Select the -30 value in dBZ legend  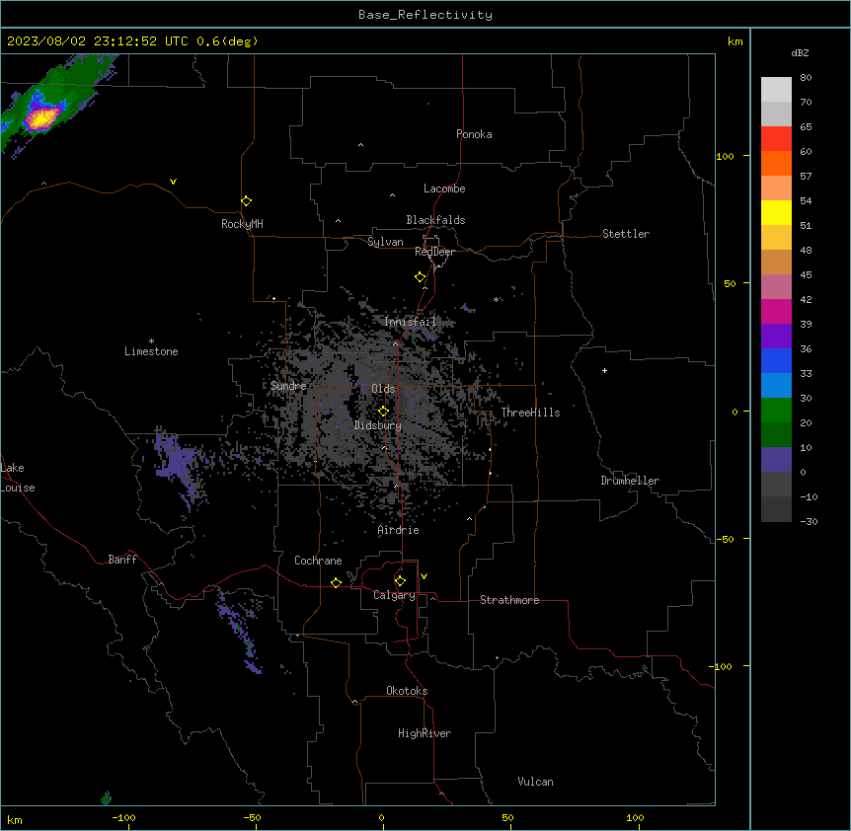coord(809,521)
